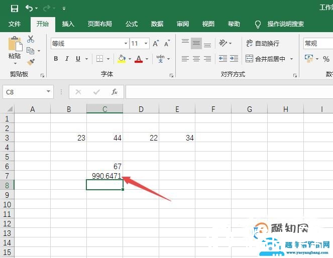
Task: Open underline style dropdown arrow
Action: pos(86,59)
